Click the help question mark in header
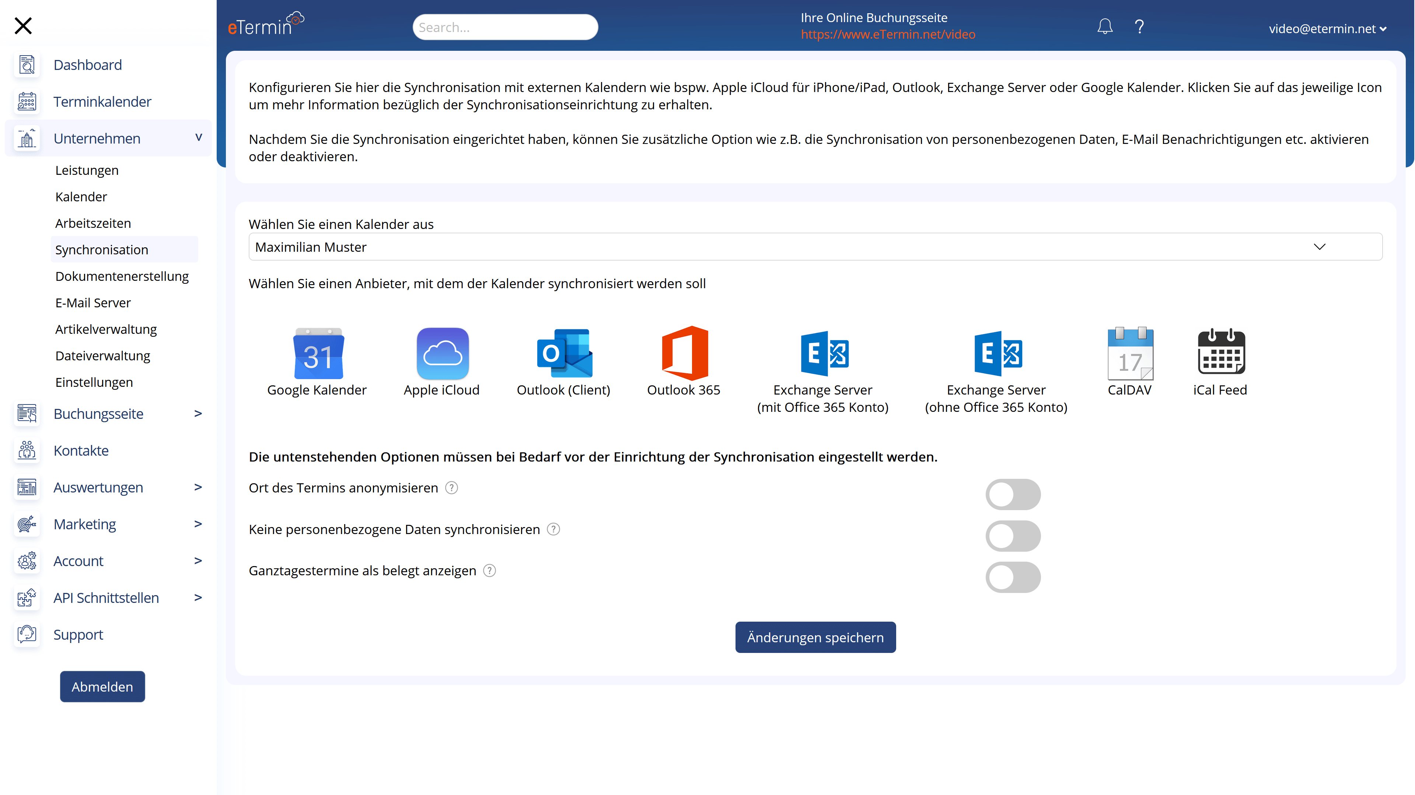 pos(1139,26)
